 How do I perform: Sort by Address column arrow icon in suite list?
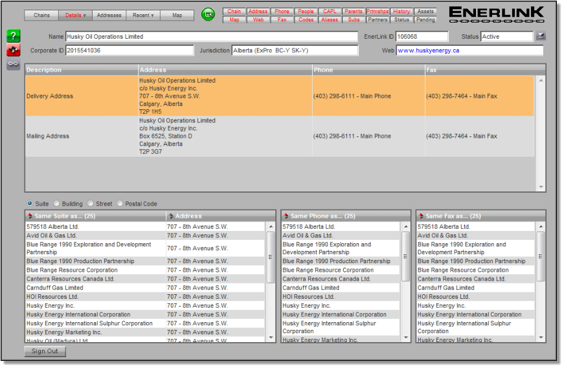[170, 216]
